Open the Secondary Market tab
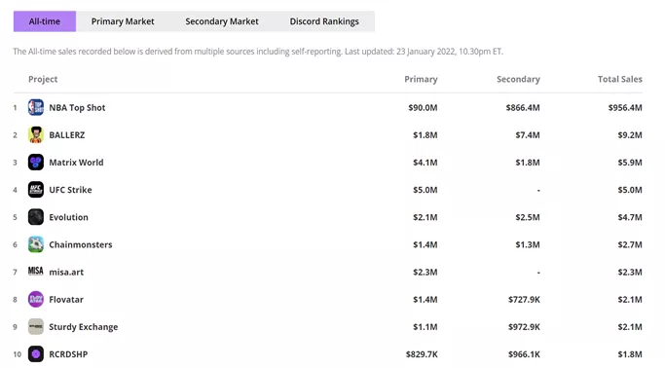The image size is (665, 368). [222, 21]
